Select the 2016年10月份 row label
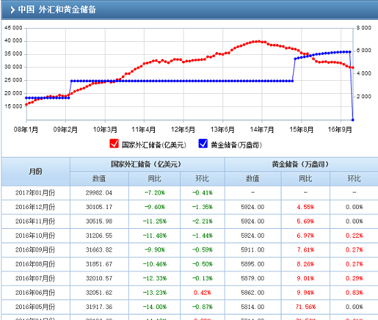The width and height of the screenshot is (378, 320). pos(35,235)
